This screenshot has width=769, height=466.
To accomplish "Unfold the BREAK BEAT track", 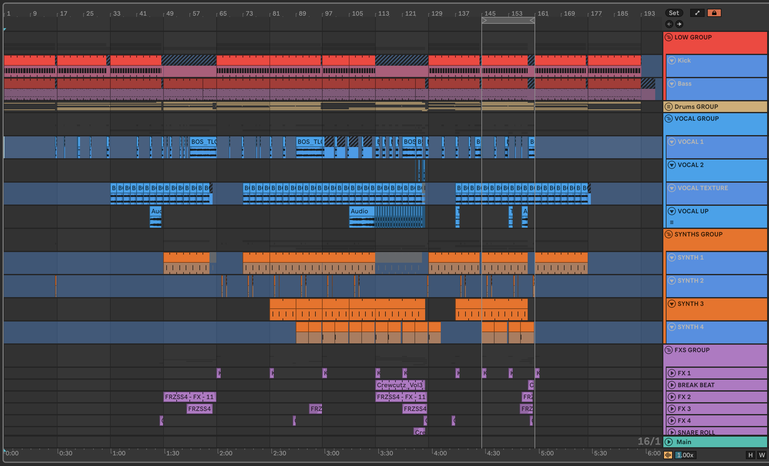I will tap(671, 385).
